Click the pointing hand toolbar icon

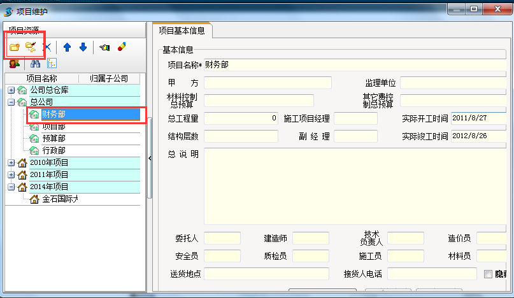tap(104, 47)
